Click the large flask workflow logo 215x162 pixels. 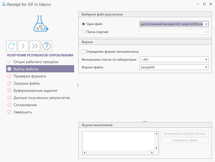pos(41,24)
